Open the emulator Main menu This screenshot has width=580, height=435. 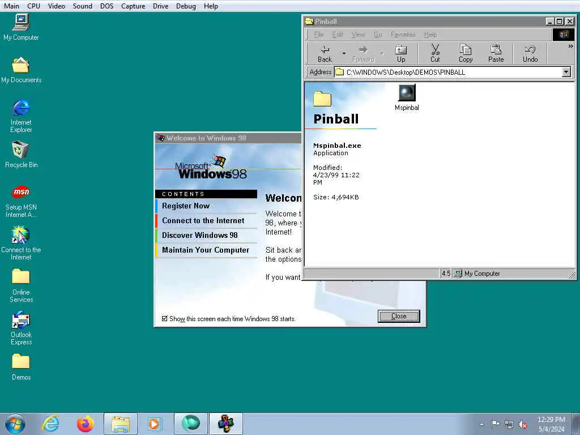(11, 6)
